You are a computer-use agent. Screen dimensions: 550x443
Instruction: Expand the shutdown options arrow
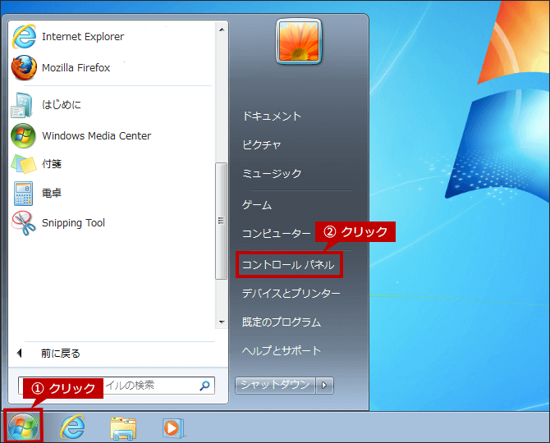[324, 386]
